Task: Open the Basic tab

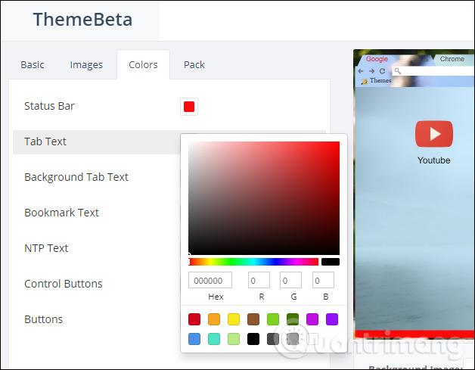Action: [x=33, y=64]
